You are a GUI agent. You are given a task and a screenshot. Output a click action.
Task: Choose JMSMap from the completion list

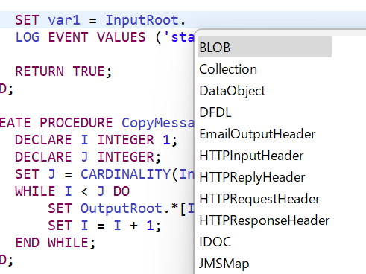coord(224,264)
